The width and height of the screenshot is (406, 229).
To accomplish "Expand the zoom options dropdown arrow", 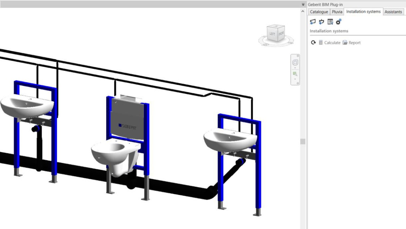I will [x=295, y=79].
